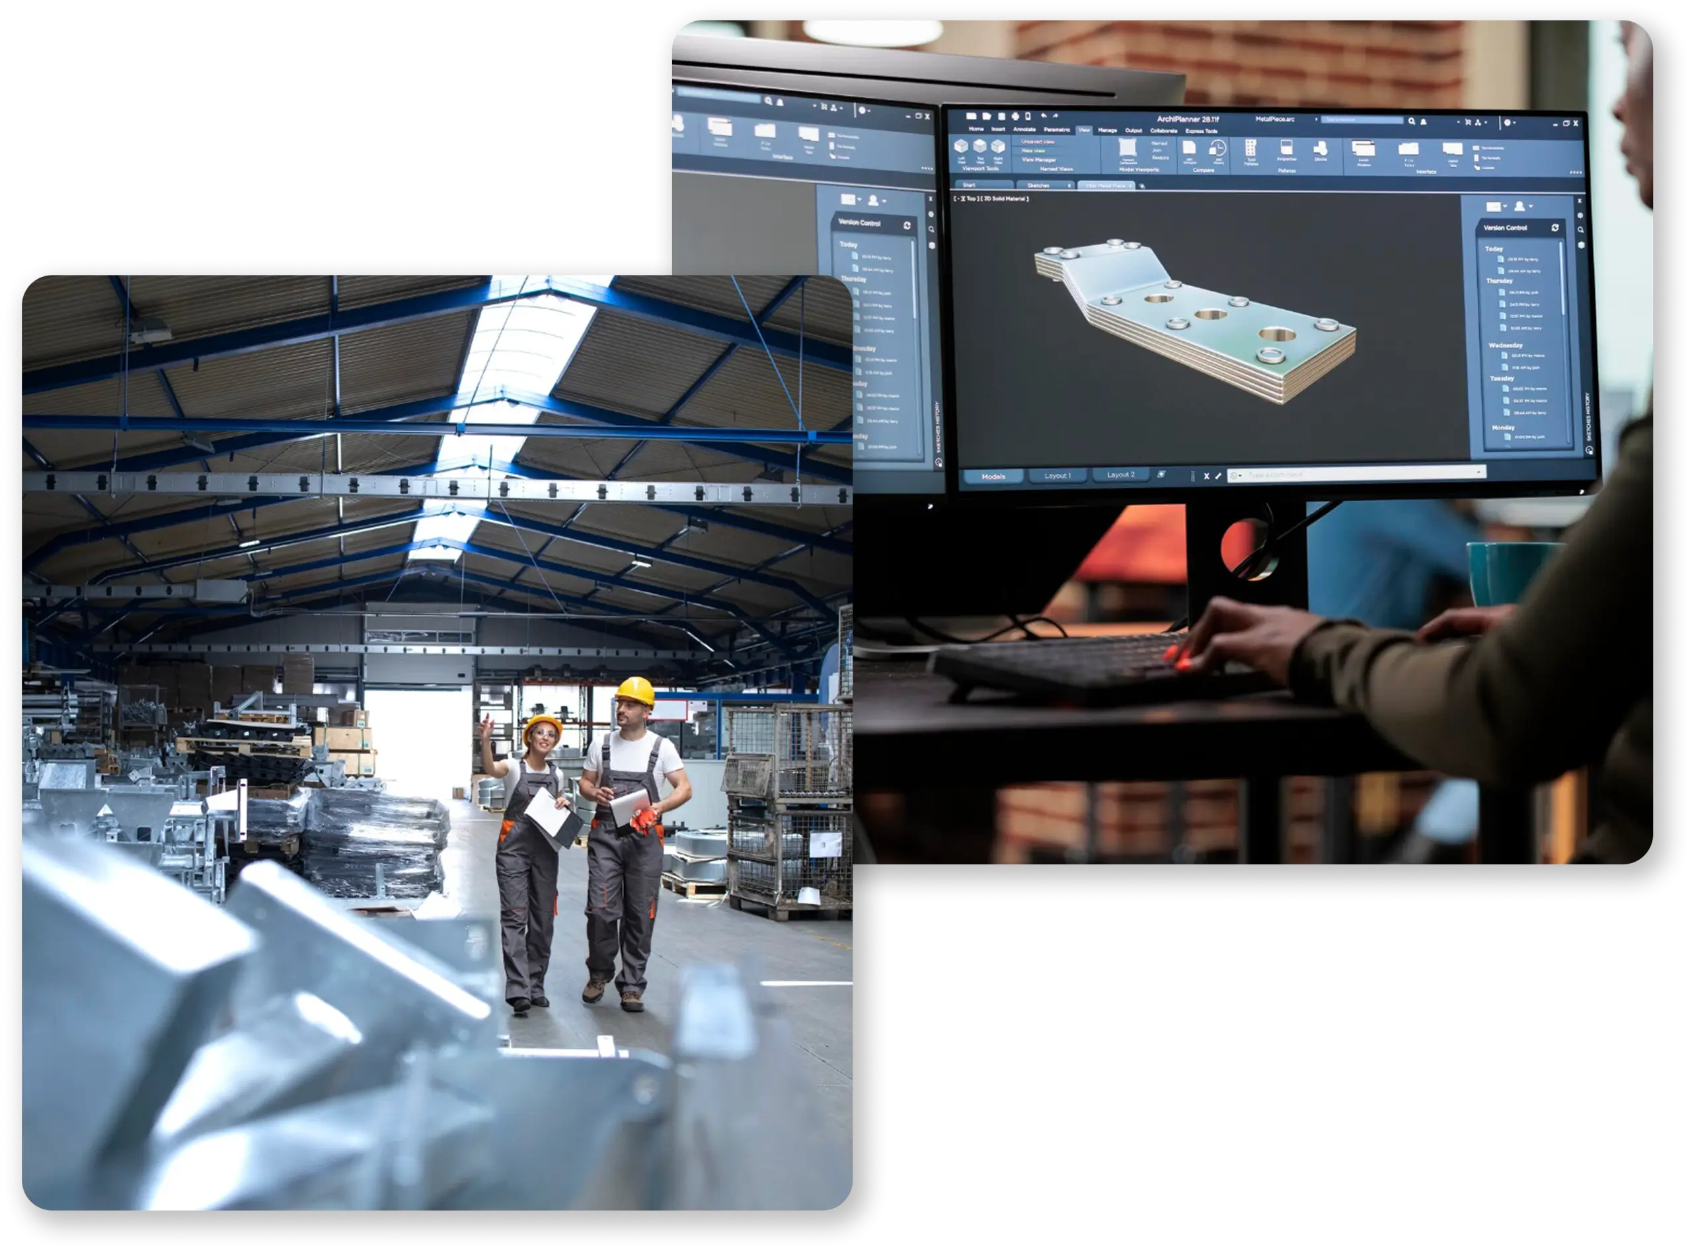Viewport: 1692px width, 1251px height.
Task: Select the Right View icon in Viewport Tools
Action: [997, 147]
